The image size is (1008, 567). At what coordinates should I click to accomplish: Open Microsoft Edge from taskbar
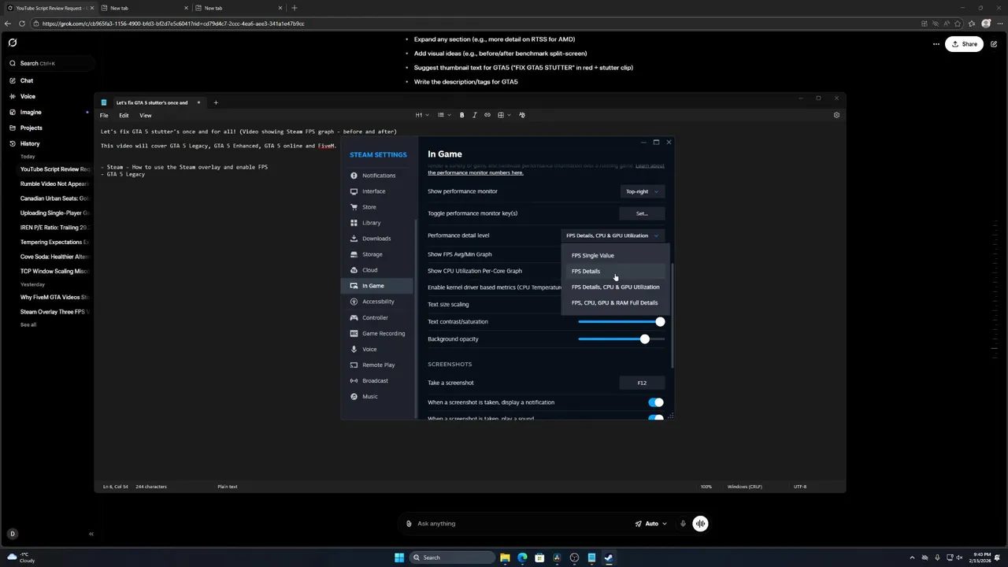522,558
